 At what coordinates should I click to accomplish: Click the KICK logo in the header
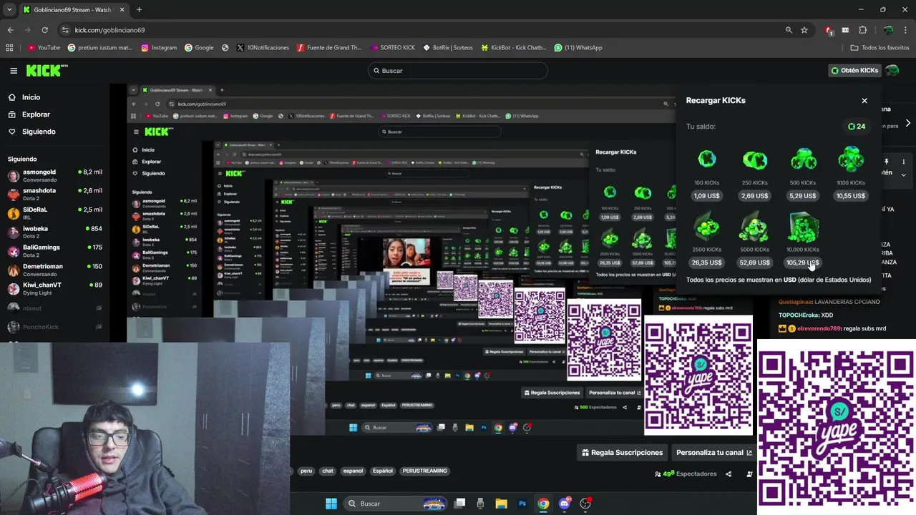47,70
